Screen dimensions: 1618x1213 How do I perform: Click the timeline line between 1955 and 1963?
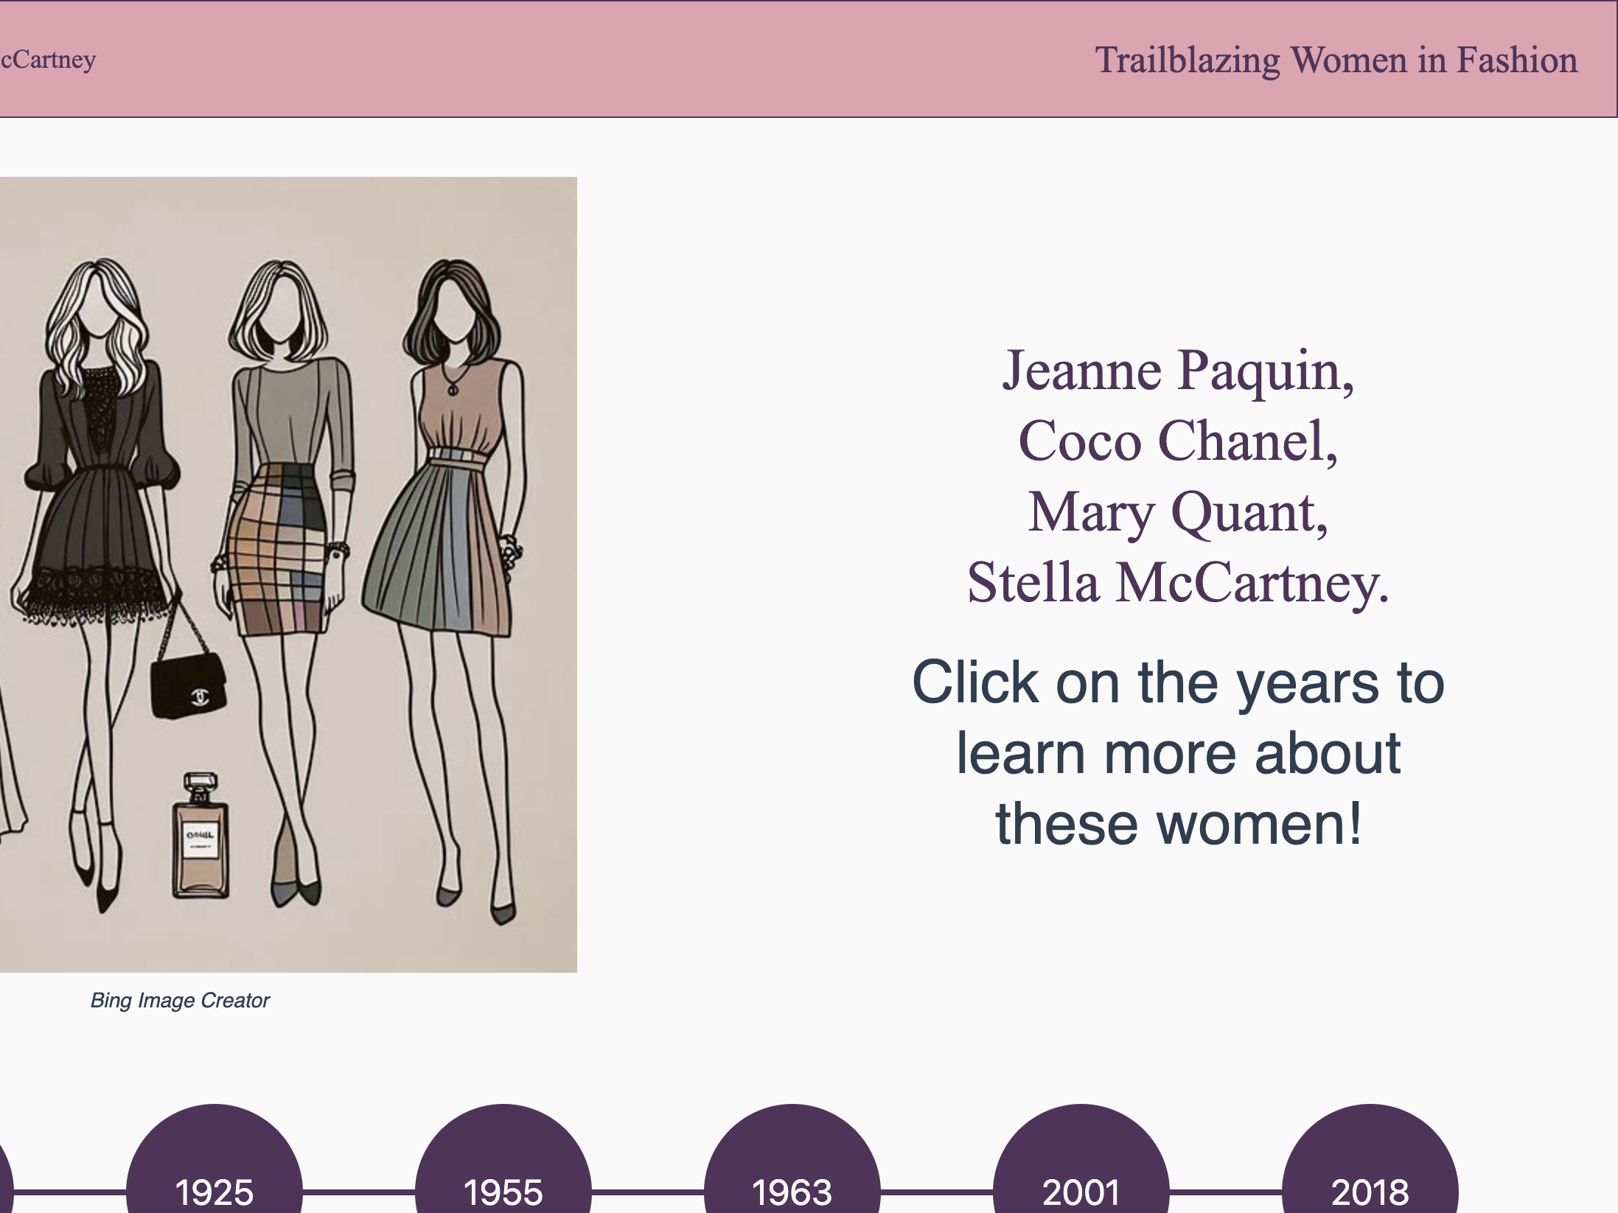[x=647, y=1190]
